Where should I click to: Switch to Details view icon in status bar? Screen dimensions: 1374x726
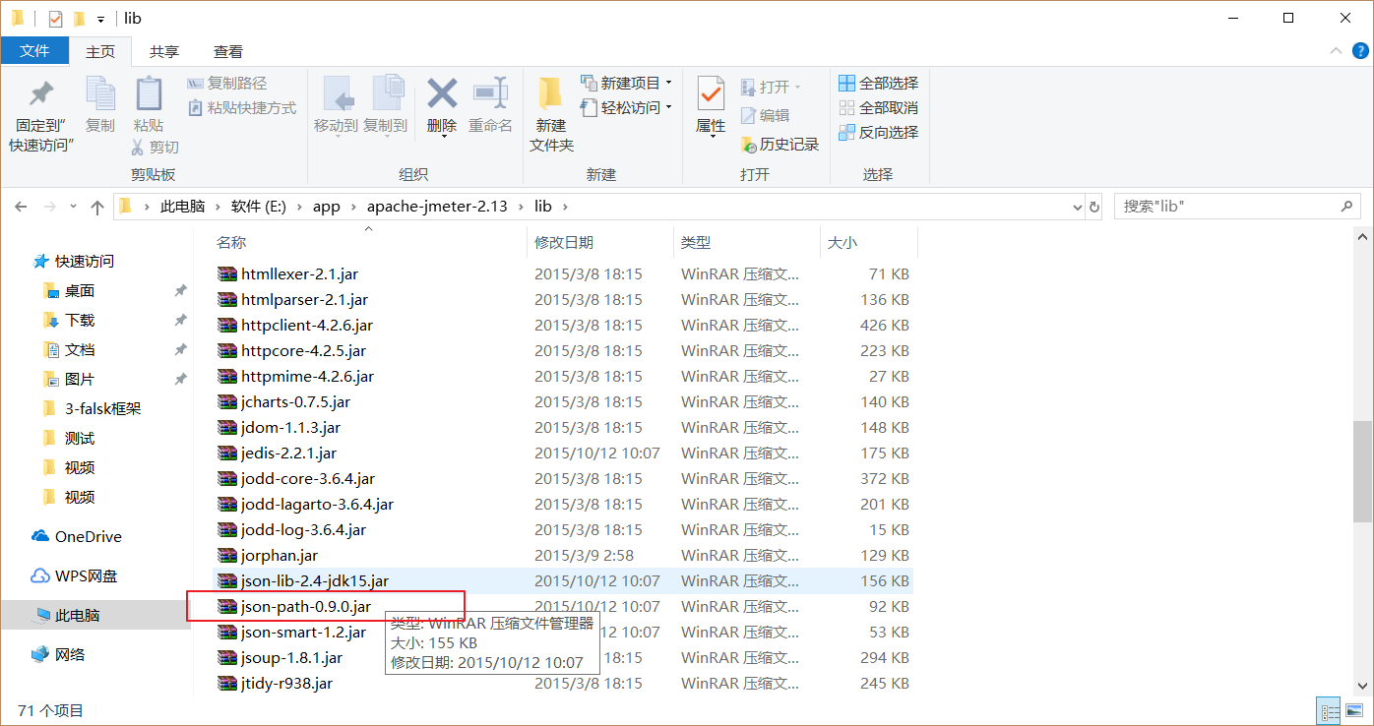pyautogui.click(x=1329, y=710)
